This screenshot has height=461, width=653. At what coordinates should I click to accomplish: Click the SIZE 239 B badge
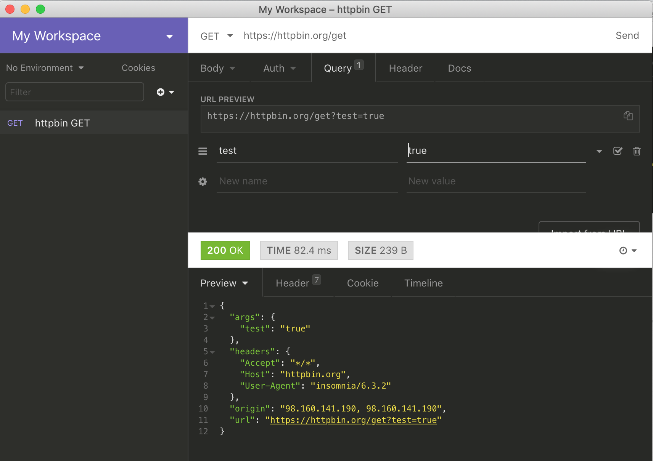380,250
